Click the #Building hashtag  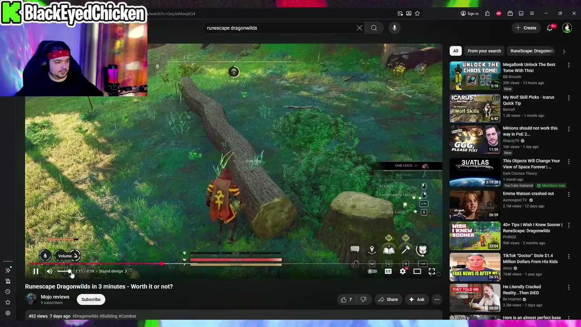[x=108, y=316]
